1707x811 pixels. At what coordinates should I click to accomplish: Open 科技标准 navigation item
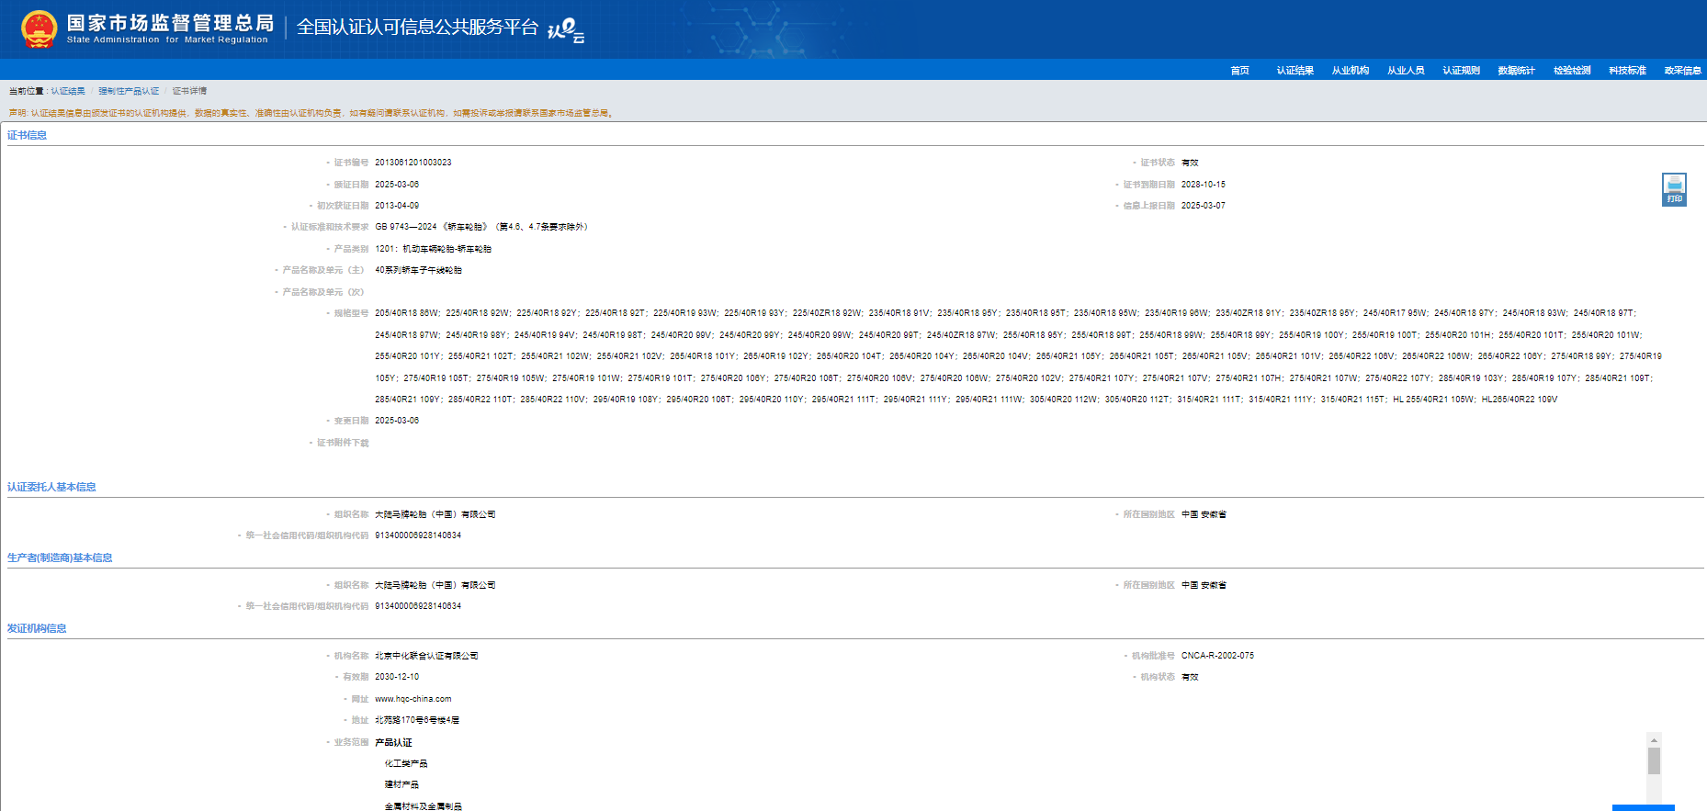click(x=1627, y=71)
